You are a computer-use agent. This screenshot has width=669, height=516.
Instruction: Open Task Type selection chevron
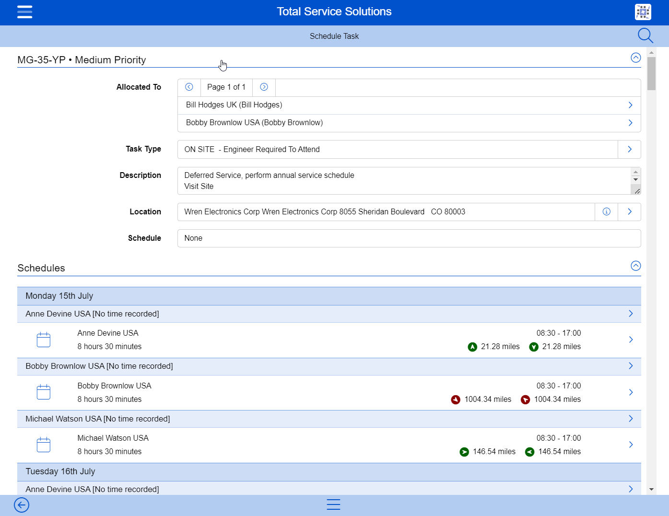pos(630,149)
